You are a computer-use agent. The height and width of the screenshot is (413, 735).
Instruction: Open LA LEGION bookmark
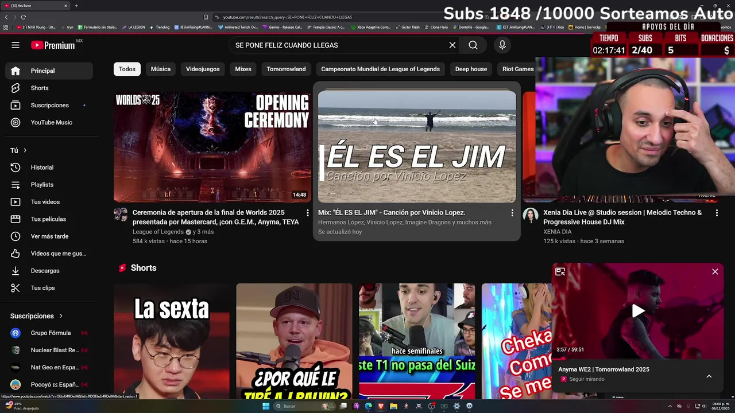[133, 27]
